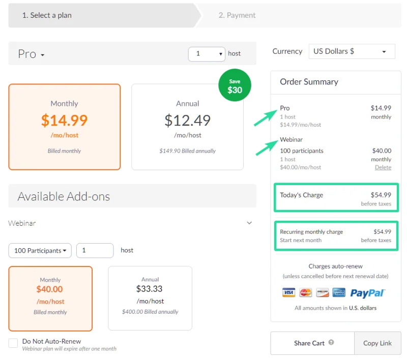Screen dimensions: 407x359
Task: Open the Pro host count dropdown
Action: [x=207, y=53]
